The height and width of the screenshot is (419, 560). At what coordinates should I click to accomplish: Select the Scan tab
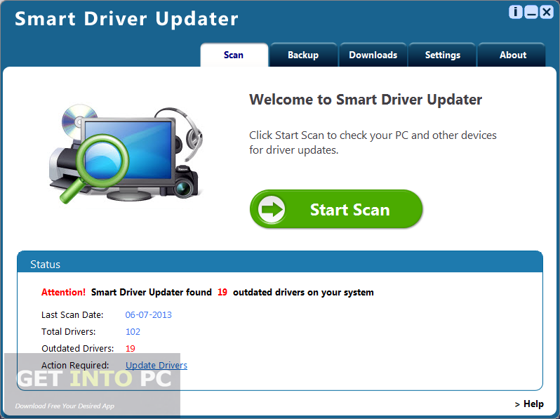point(234,55)
